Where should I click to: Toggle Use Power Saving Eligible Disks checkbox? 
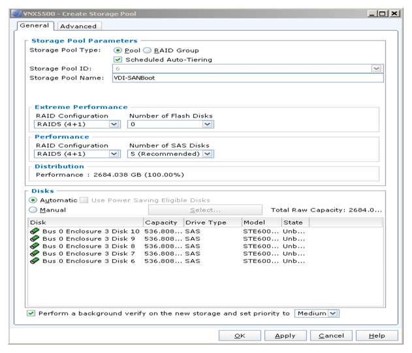coord(84,200)
